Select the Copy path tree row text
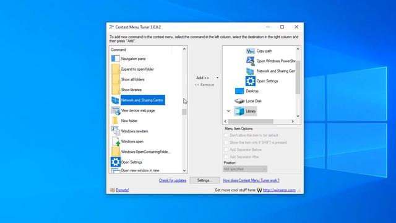 click(x=264, y=51)
